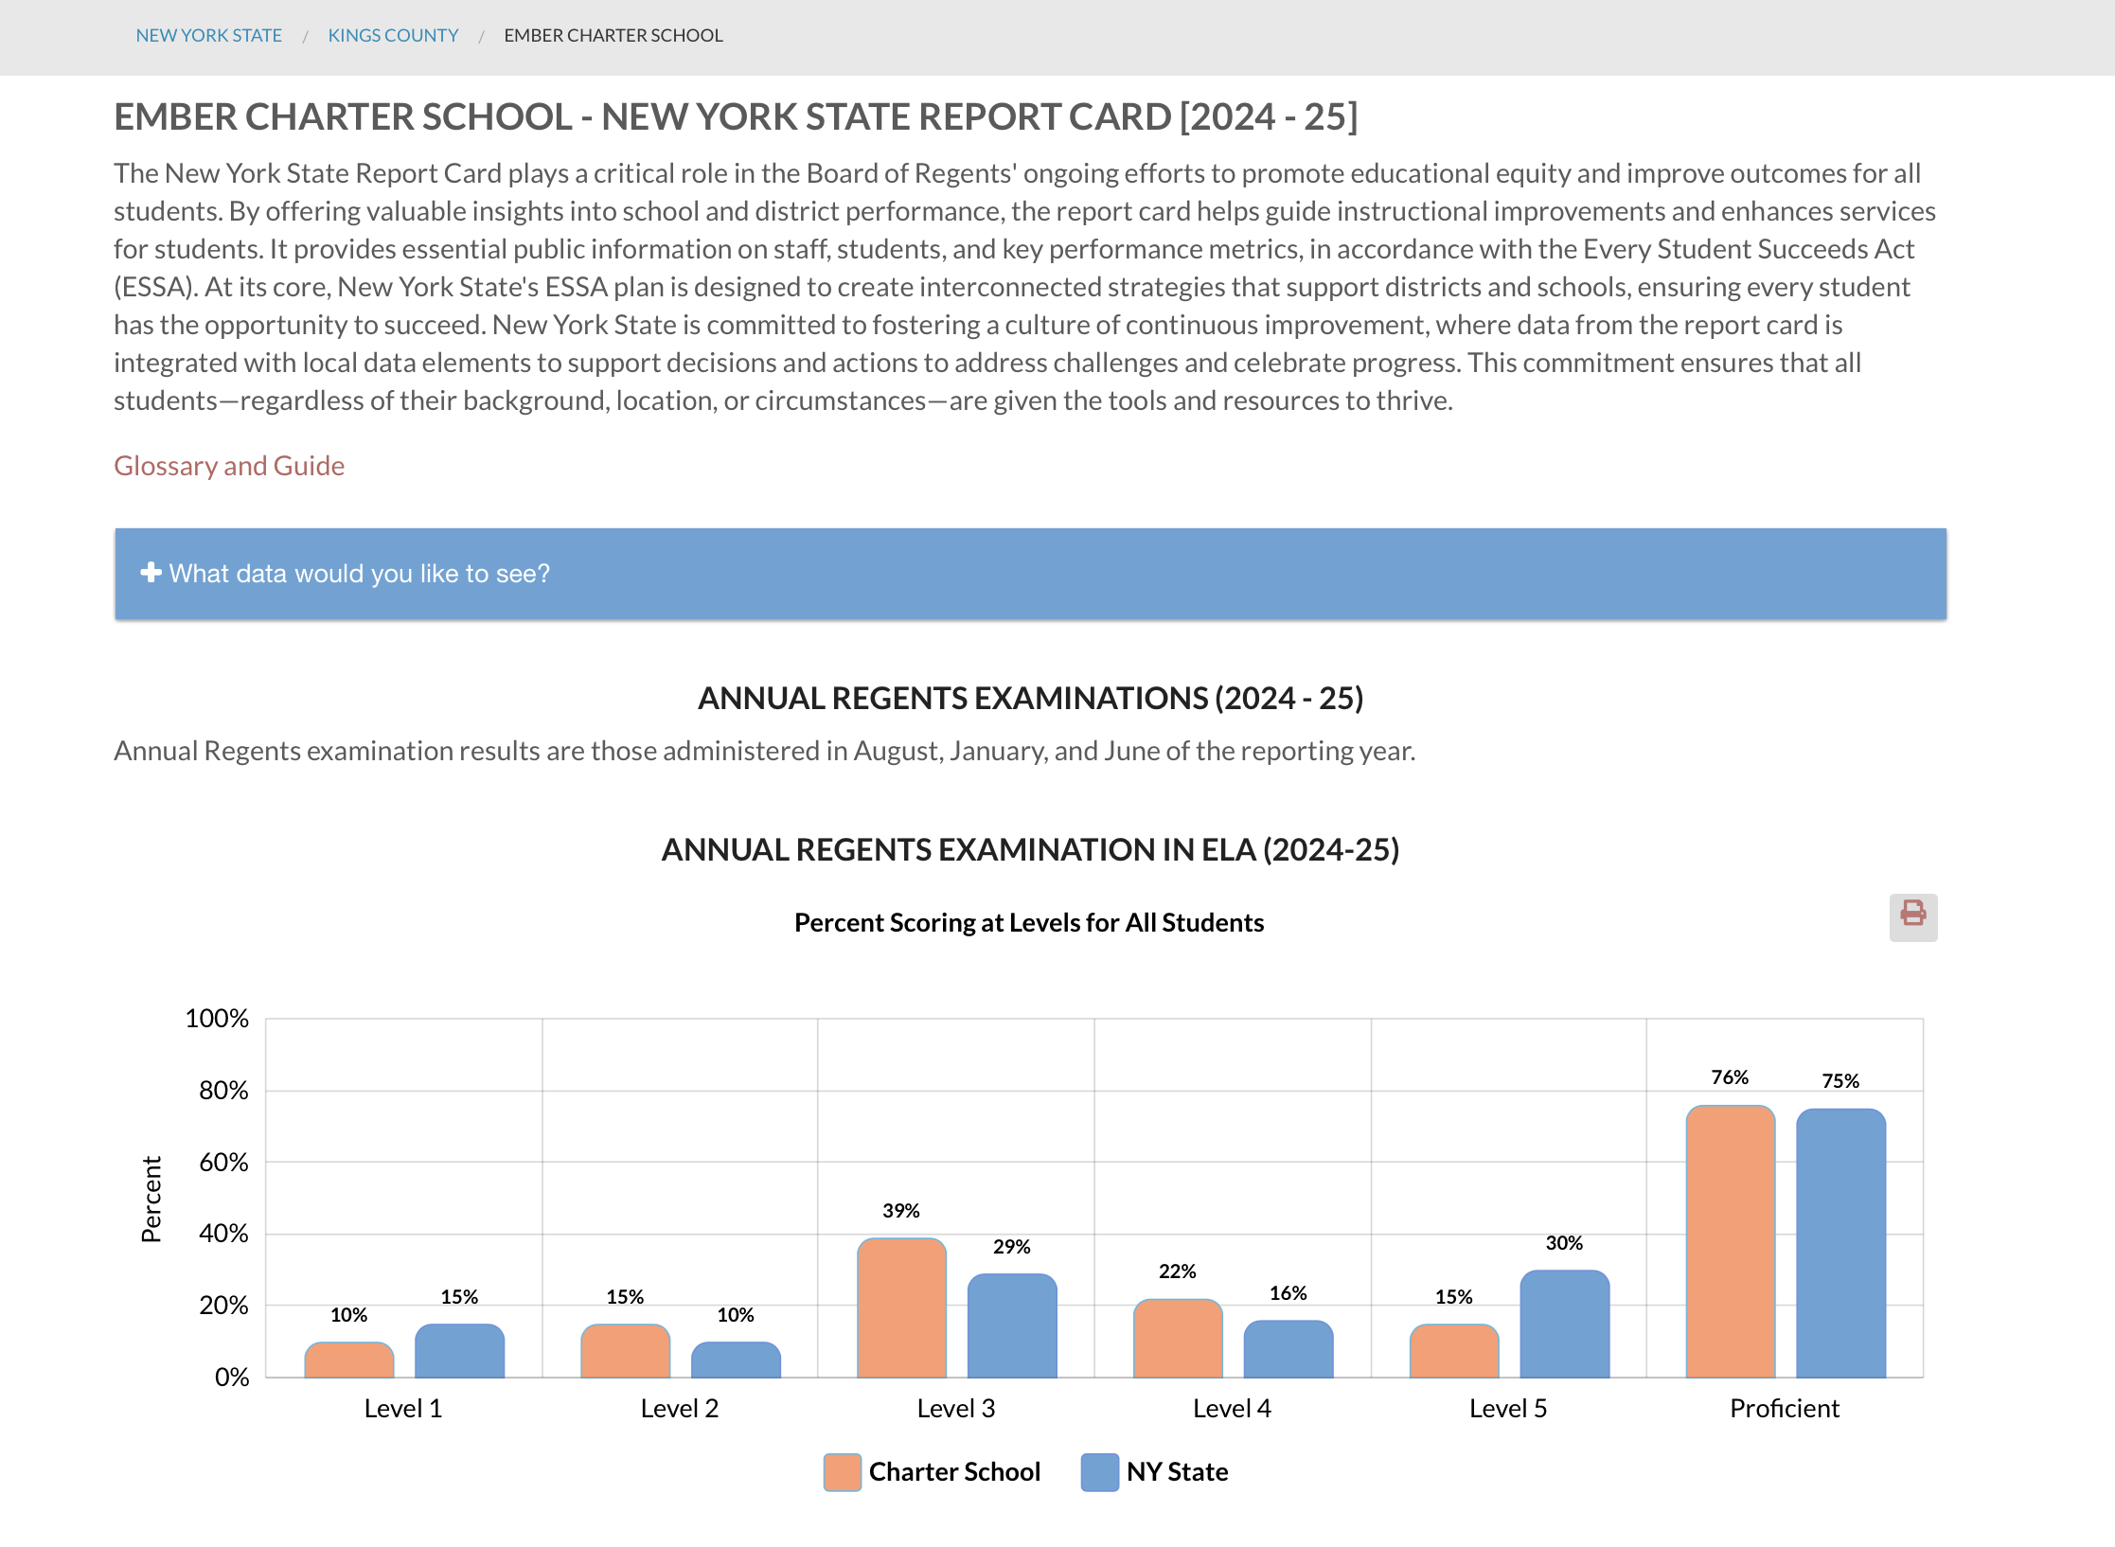This screenshot has height=1547, width=2115.
Task: Click the Charter School legend label
Action: click(954, 1472)
